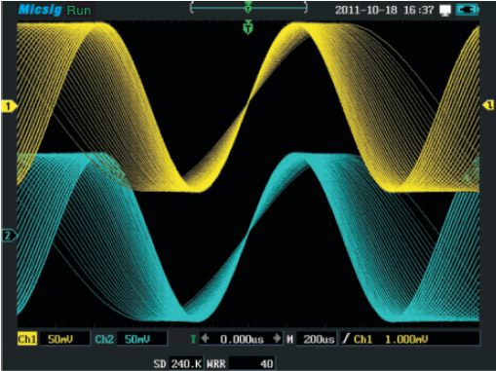Click the date and time readout 2011-10-18 16:37
This screenshot has width=496, height=371.
(384, 10)
